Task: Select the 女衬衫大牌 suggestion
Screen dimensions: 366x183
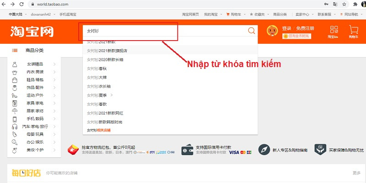Action: point(96,78)
